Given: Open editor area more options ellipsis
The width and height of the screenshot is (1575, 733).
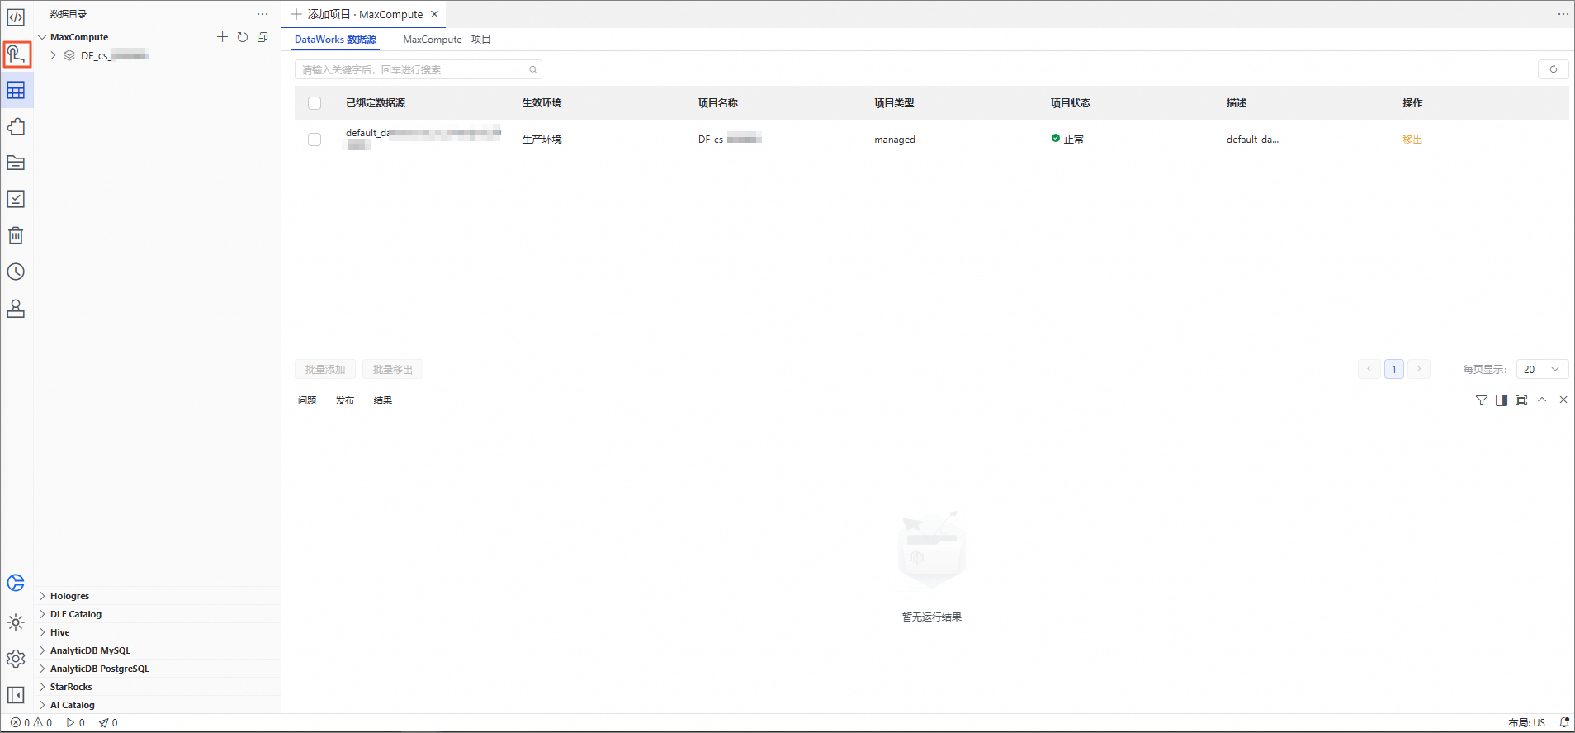Looking at the screenshot, I should [1563, 14].
